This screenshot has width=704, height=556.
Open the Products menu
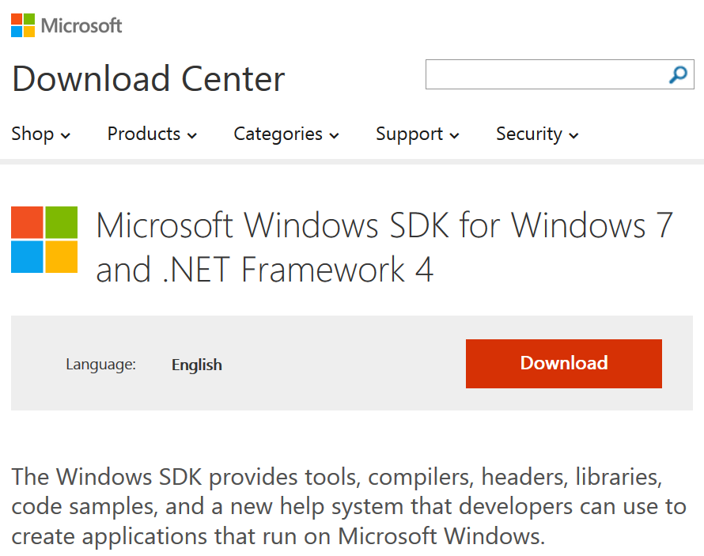[152, 134]
